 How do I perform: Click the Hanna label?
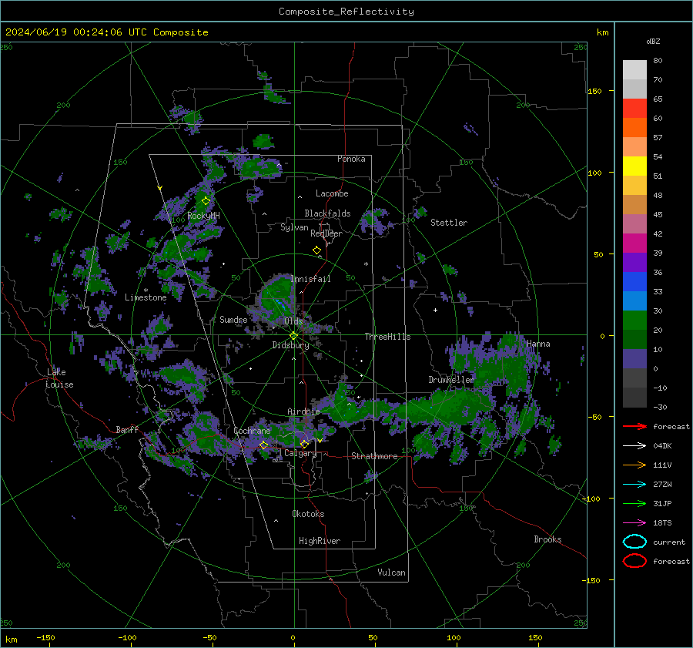[x=538, y=344]
